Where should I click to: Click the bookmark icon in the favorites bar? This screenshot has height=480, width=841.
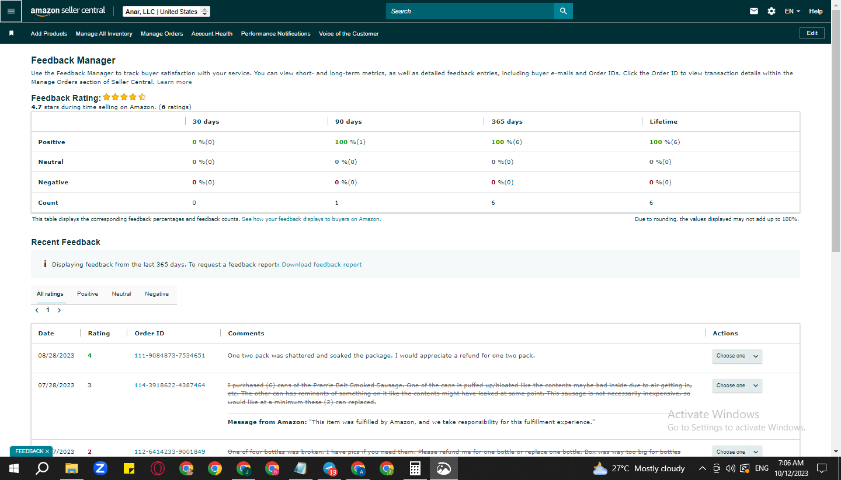(11, 33)
